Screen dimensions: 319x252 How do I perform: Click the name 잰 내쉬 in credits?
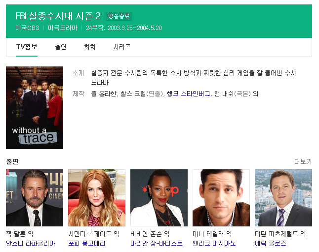224,94
